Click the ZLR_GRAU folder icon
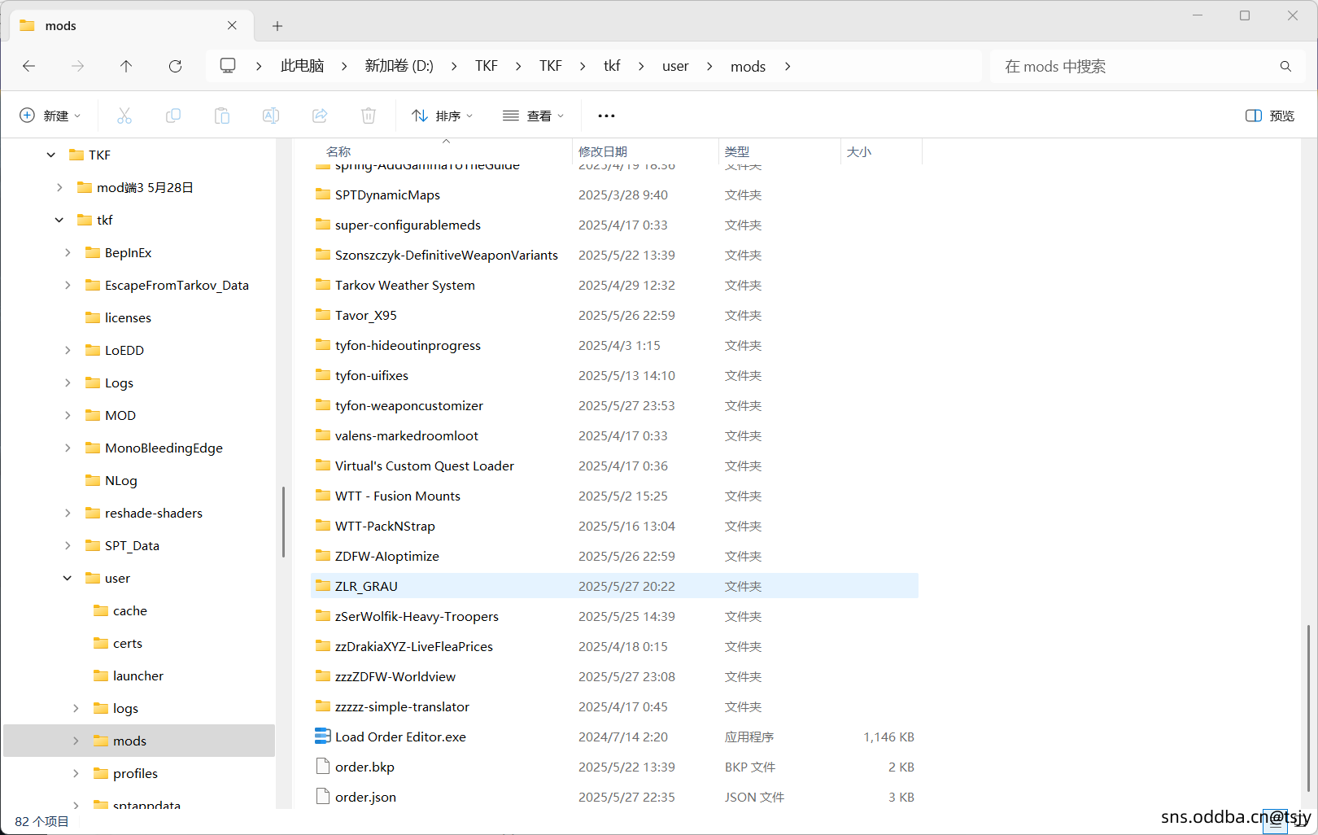 [x=323, y=585]
